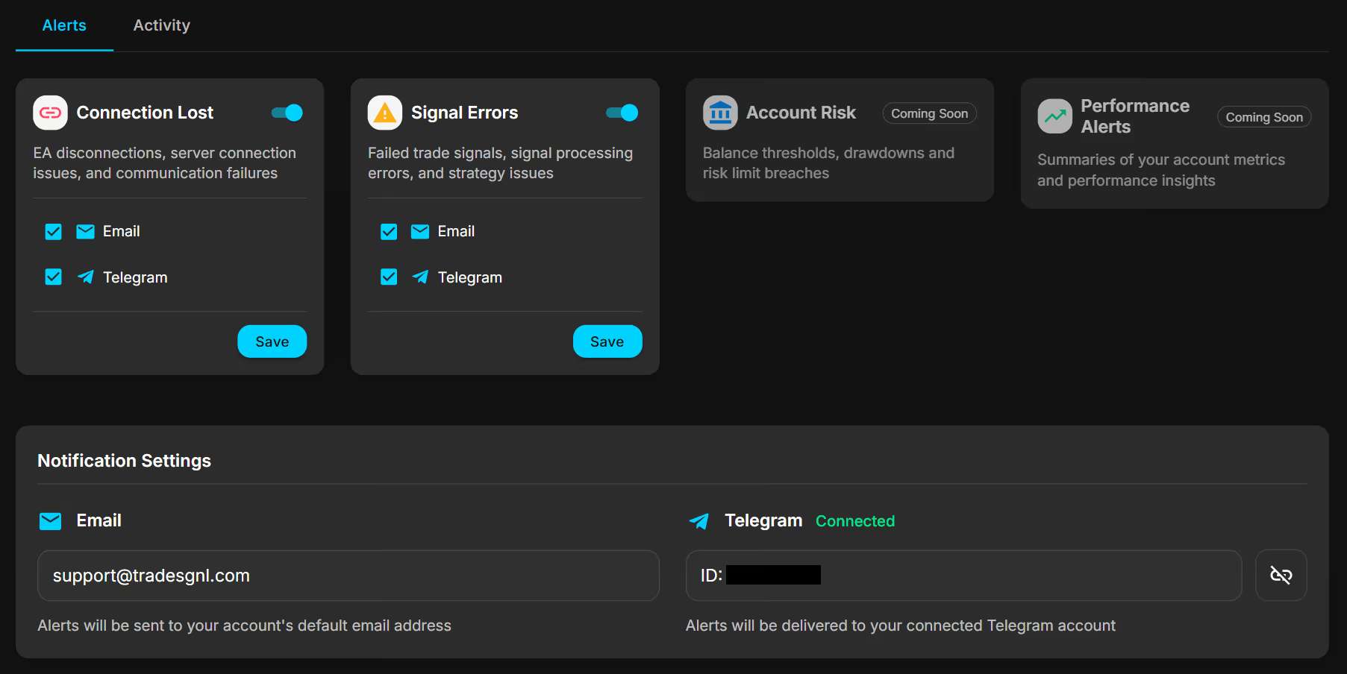
Task: Click the Telegram plane icon in Notification Settings
Action: coord(699,521)
